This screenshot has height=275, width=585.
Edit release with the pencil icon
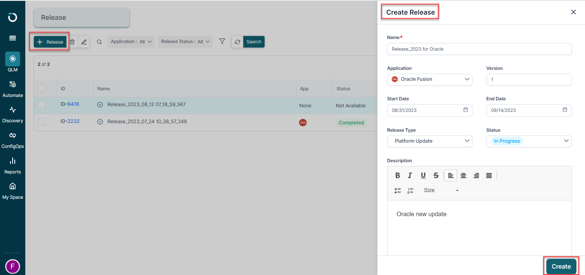click(84, 42)
